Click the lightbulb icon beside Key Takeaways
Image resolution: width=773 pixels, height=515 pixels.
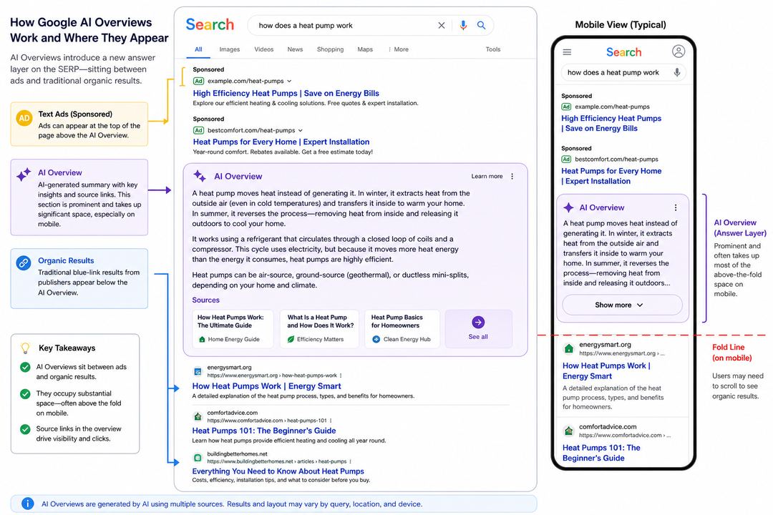point(25,348)
